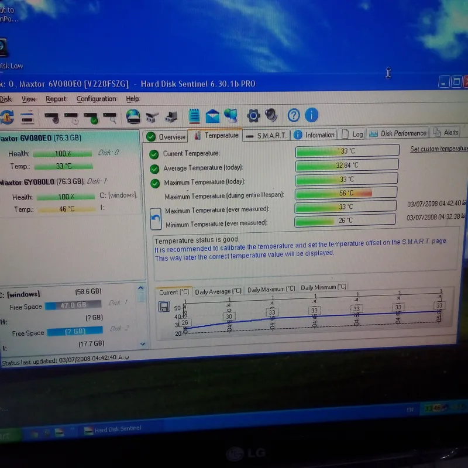Select the Temperature tab
The image size is (468, 468).
click(215, 135)
